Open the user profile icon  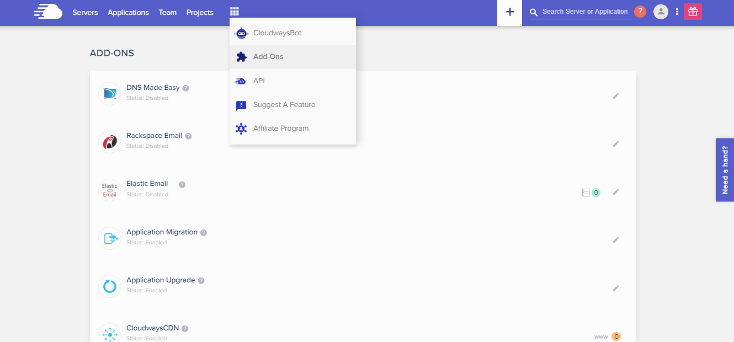coord(661,11)
